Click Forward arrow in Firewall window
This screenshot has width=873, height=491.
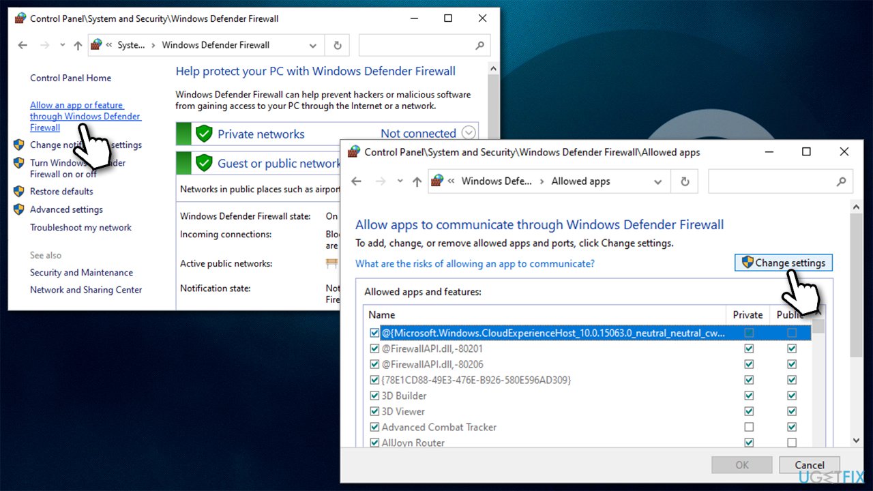pyautogui.click(x=46, y=45)
